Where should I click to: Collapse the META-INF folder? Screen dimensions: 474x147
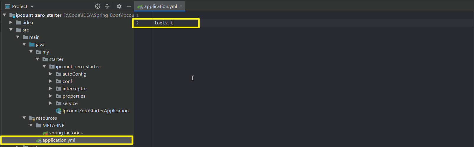(31, 125)
